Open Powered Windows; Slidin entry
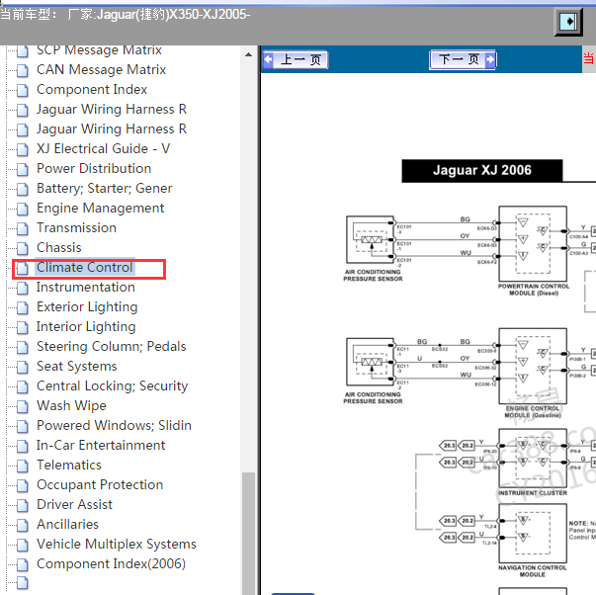The width and height of the screenshot is (596, 595). (x=114, y=425)
